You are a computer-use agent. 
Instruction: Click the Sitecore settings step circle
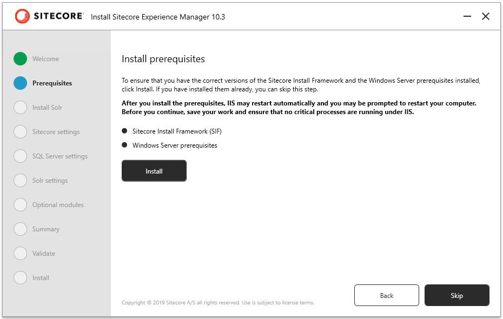point(20,132)
